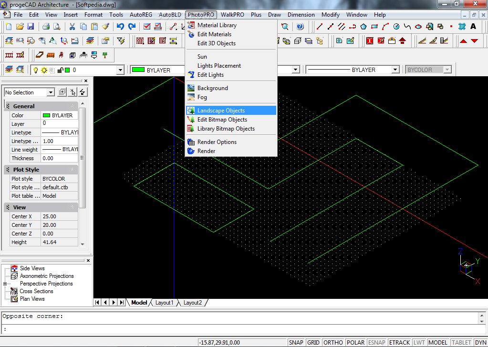Open a file with the folder icon

pyautogui.click(x=20, y=26)
